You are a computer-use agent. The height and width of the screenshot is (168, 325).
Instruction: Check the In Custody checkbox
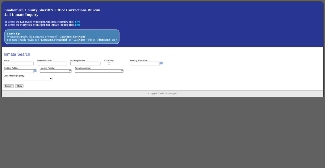point(109,63)
